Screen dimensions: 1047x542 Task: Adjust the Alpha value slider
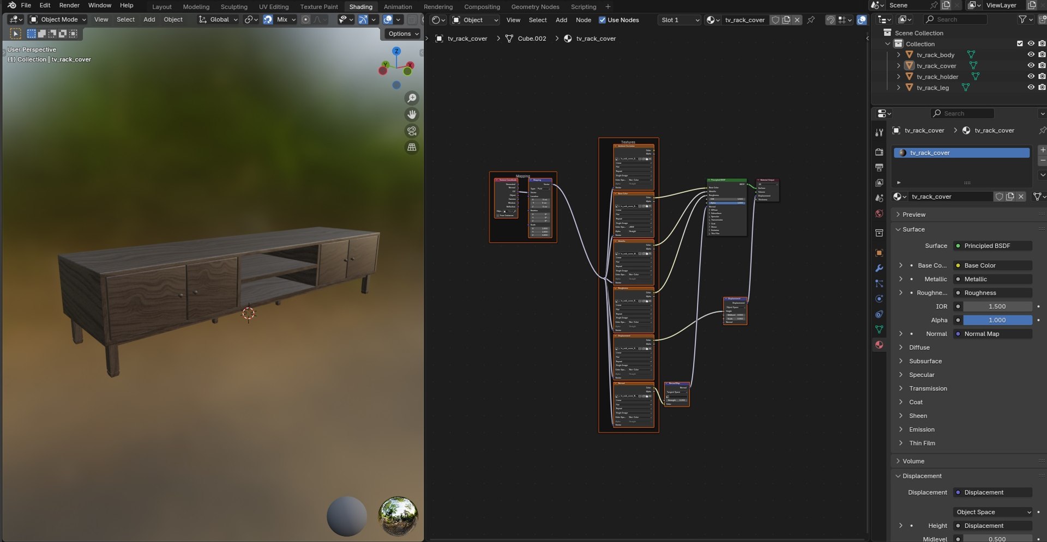click(x=997, y=320)
